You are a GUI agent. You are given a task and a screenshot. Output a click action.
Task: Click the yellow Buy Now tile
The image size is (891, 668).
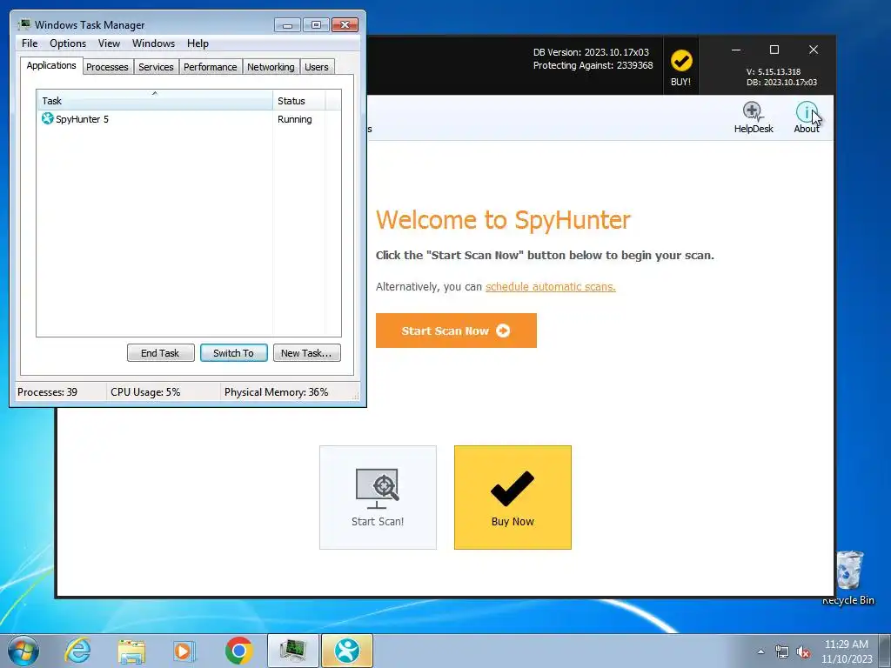(512, 497)
